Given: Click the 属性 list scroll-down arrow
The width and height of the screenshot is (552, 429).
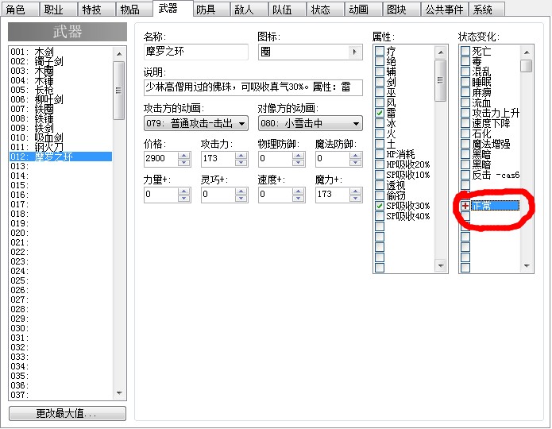Looking at the screenshot, I should (x=441, y=266).
